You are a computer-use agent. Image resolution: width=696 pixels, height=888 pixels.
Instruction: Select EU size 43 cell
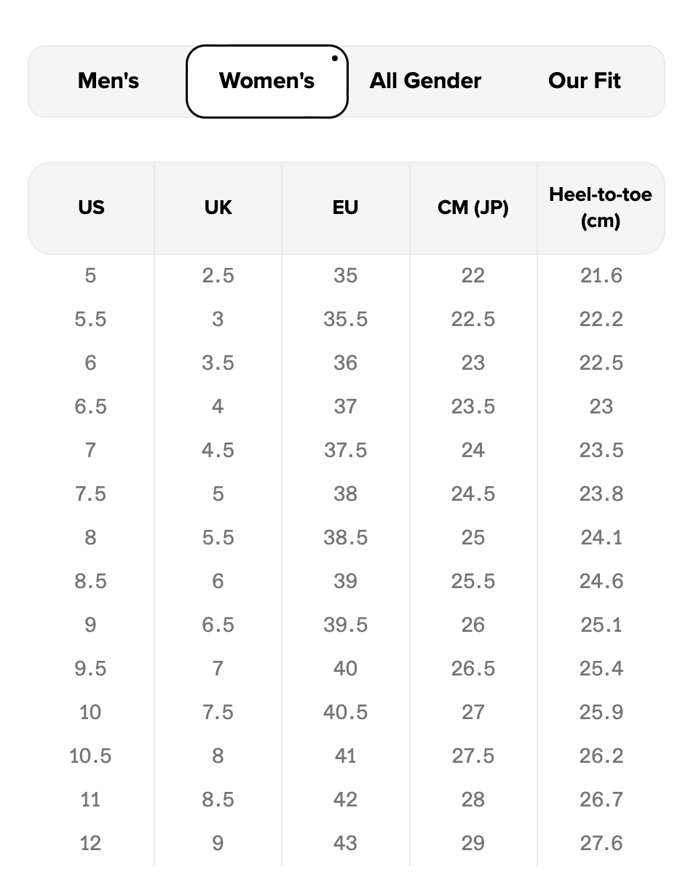(345, 844)
